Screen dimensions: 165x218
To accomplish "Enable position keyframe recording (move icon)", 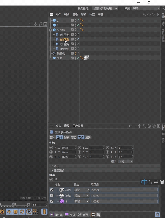I will 9,212.
